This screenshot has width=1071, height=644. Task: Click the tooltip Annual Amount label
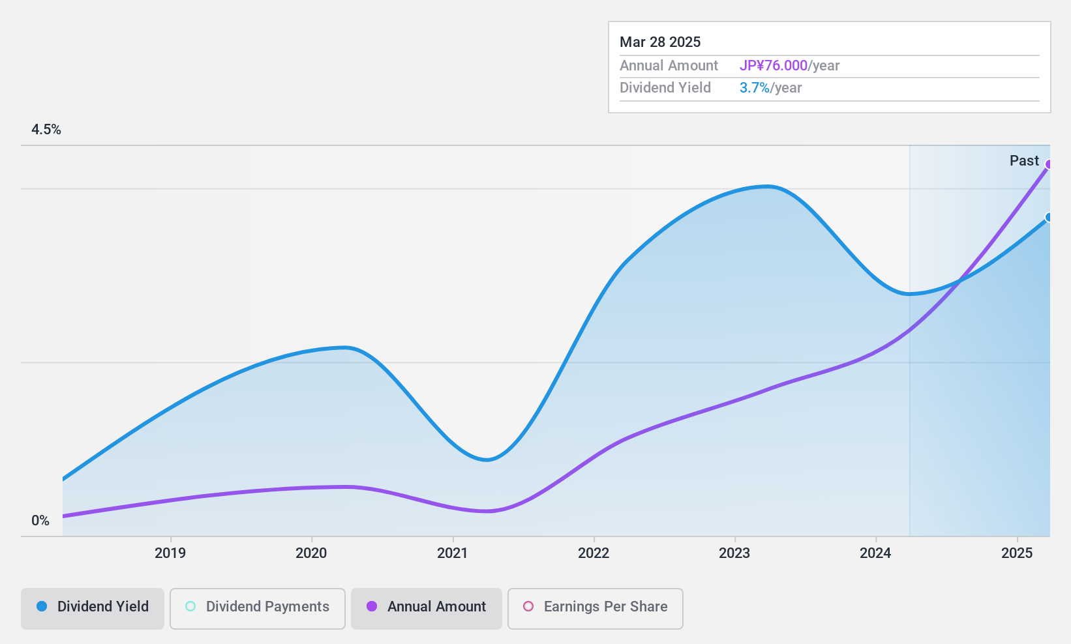click(669, 66)
